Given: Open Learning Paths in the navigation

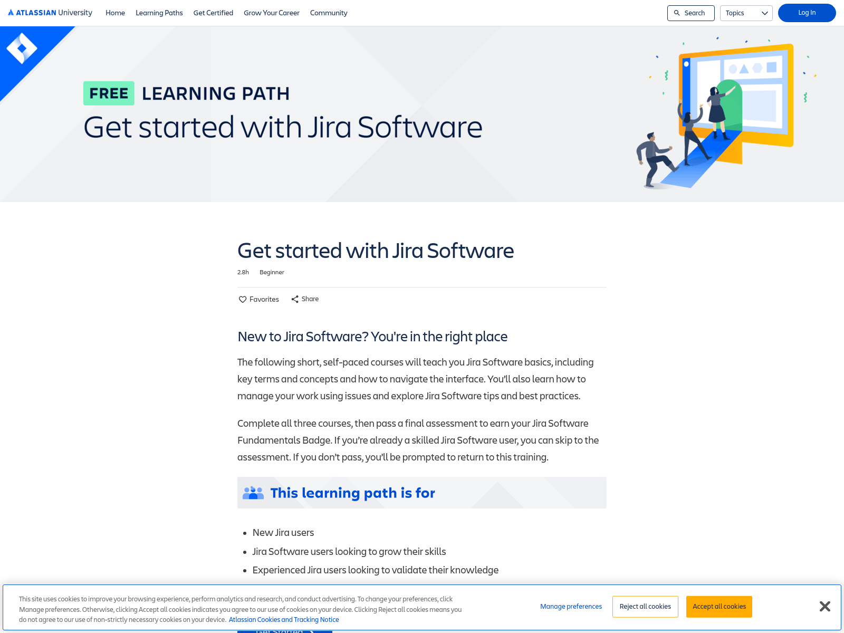Looking at the screenshot, I should 159,13.
